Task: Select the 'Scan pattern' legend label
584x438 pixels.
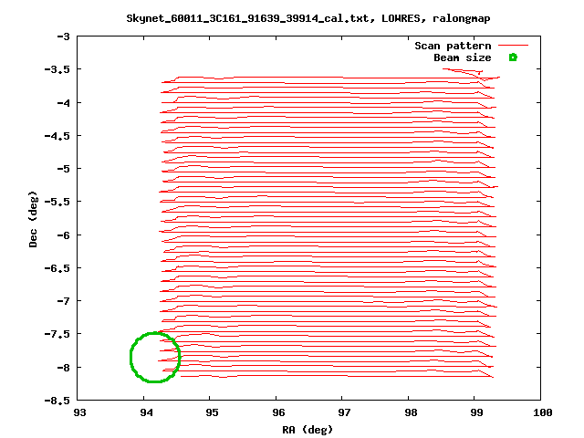Action: (x=453, y=46)
